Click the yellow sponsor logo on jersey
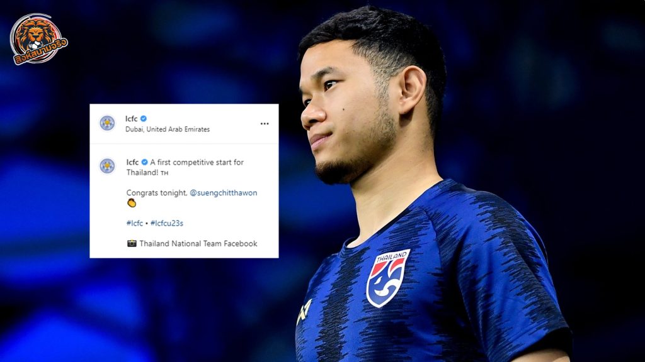This screenshot has height=362, width=645. pos(304,312)
